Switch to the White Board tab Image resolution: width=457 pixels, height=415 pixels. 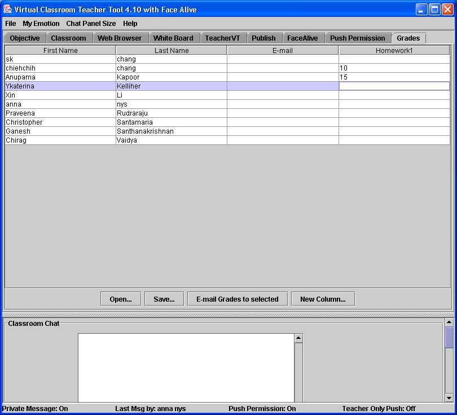[x=173, y=38]
